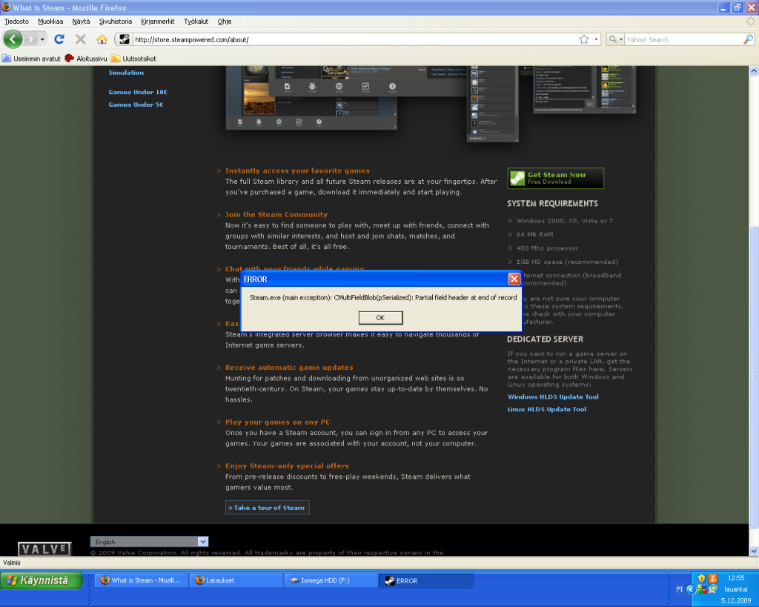
Task: Open the Käynnistä start menu
Action: [x=42, y=580]
